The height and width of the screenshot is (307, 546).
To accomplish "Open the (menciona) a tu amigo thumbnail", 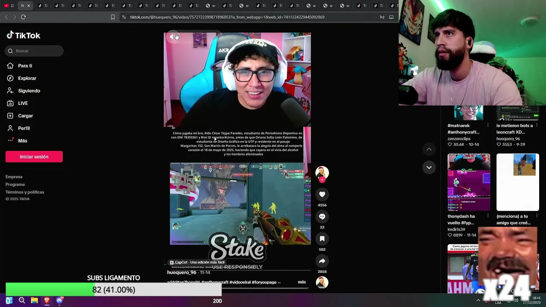I will tap(518, 182).
